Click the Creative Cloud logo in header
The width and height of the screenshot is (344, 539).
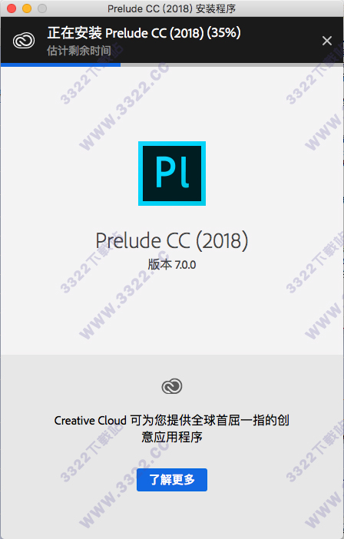point(24,41)
